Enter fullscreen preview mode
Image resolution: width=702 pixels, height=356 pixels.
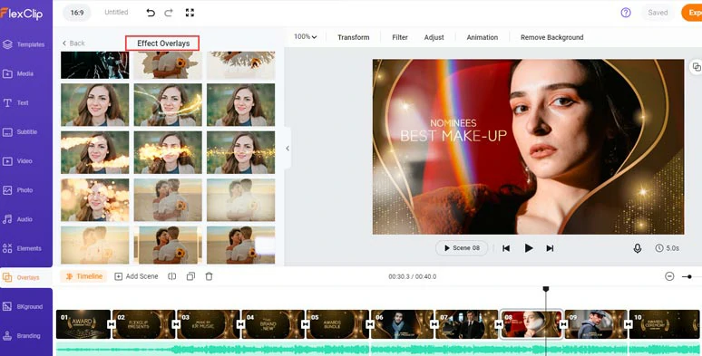190,13
